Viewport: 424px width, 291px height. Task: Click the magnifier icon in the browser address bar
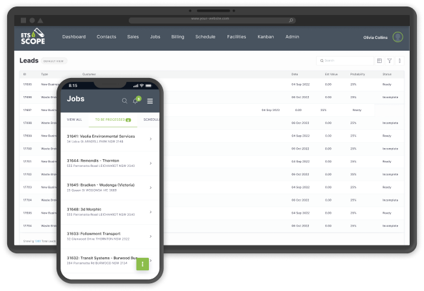pos(291,20)
